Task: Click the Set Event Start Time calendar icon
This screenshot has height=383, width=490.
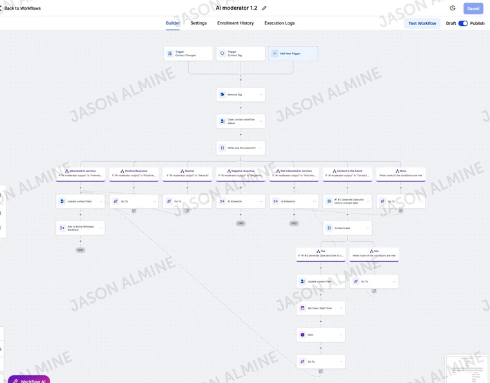Action: pyautogui.click(x=302, y=308)
